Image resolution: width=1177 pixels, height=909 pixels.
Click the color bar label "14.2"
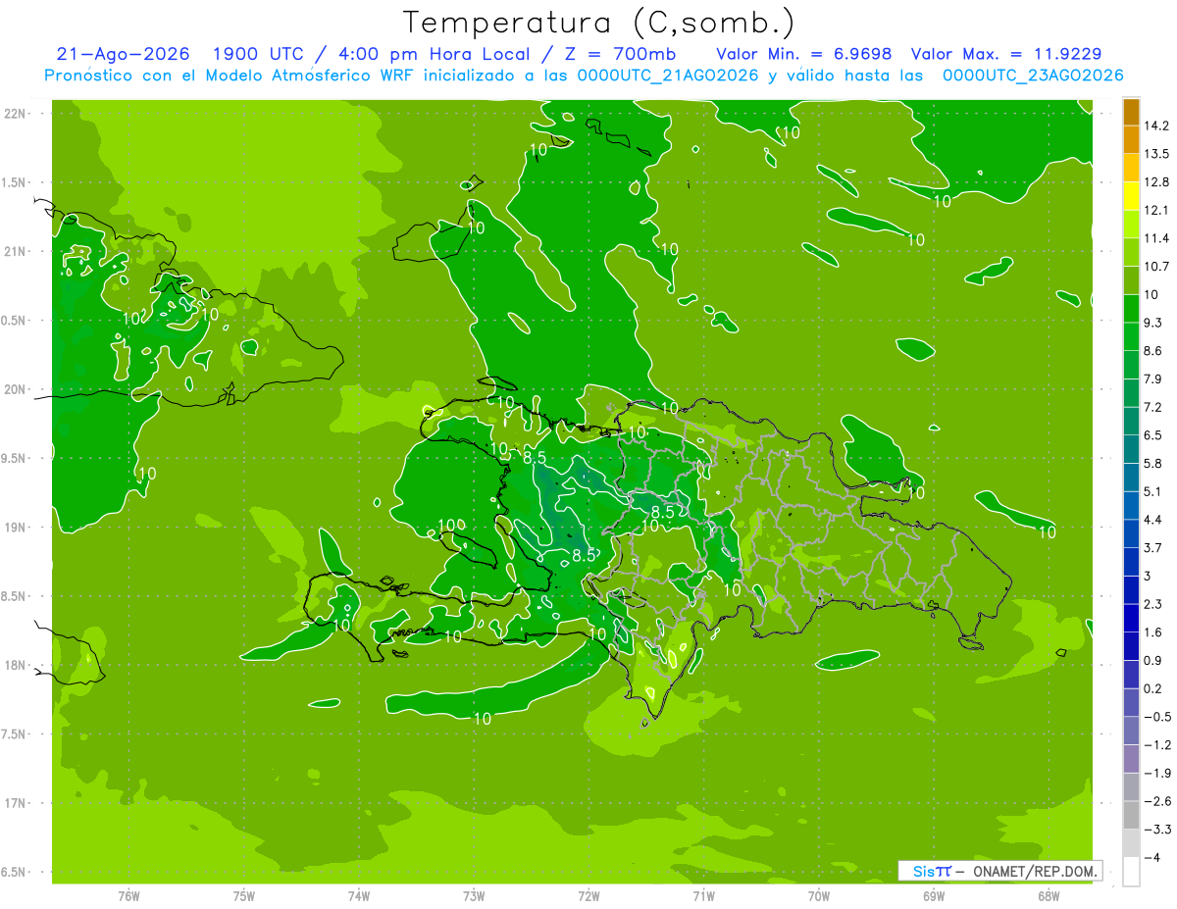(x=1156, y=126)
